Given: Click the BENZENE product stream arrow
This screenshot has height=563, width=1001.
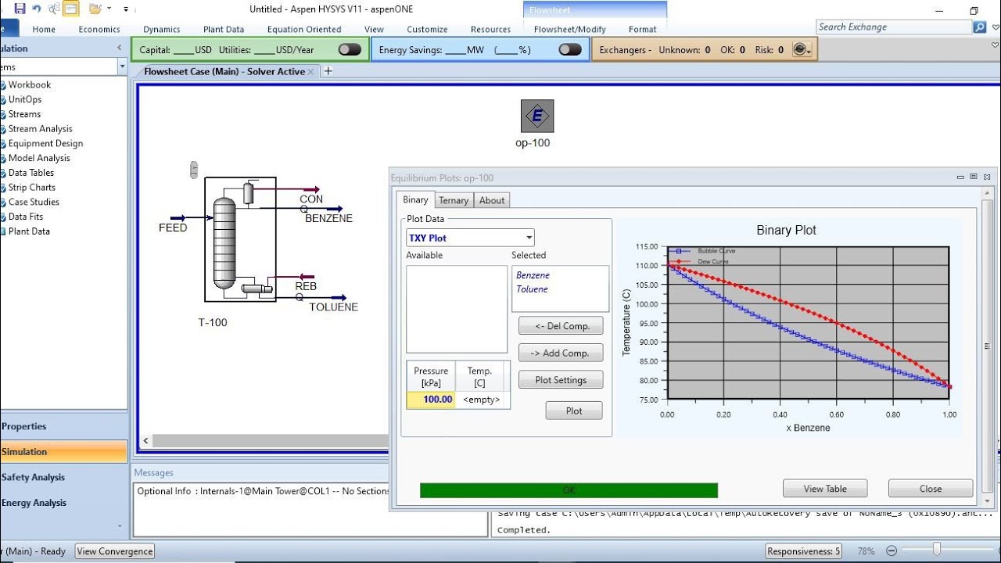Looking at the screenshot, I should [333, 209].
